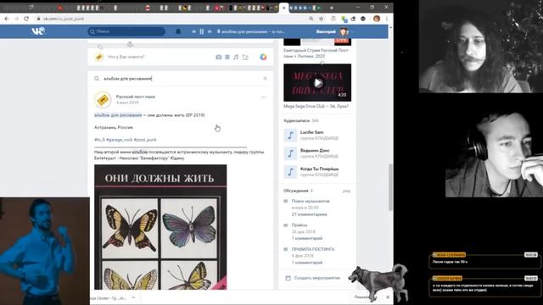This screenshot has height=305, width=543.
Task: Focus the VK header search field
Action: pyautogui.click(x=126, y=31)
